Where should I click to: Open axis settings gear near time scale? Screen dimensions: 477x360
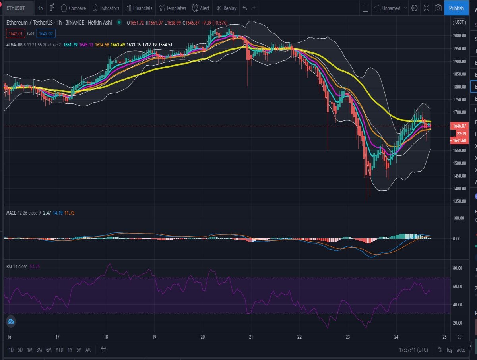(x=460, y=337)
